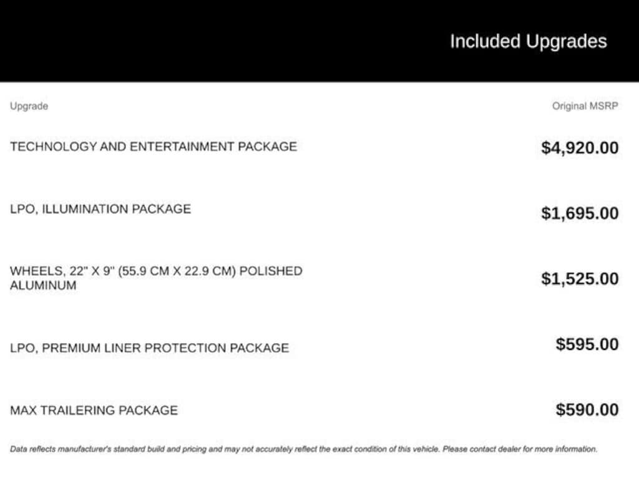Click the $595.00 price

[587, 344]
